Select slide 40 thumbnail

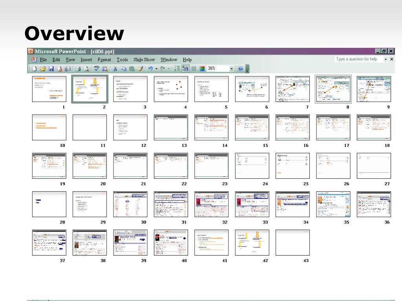171,243
